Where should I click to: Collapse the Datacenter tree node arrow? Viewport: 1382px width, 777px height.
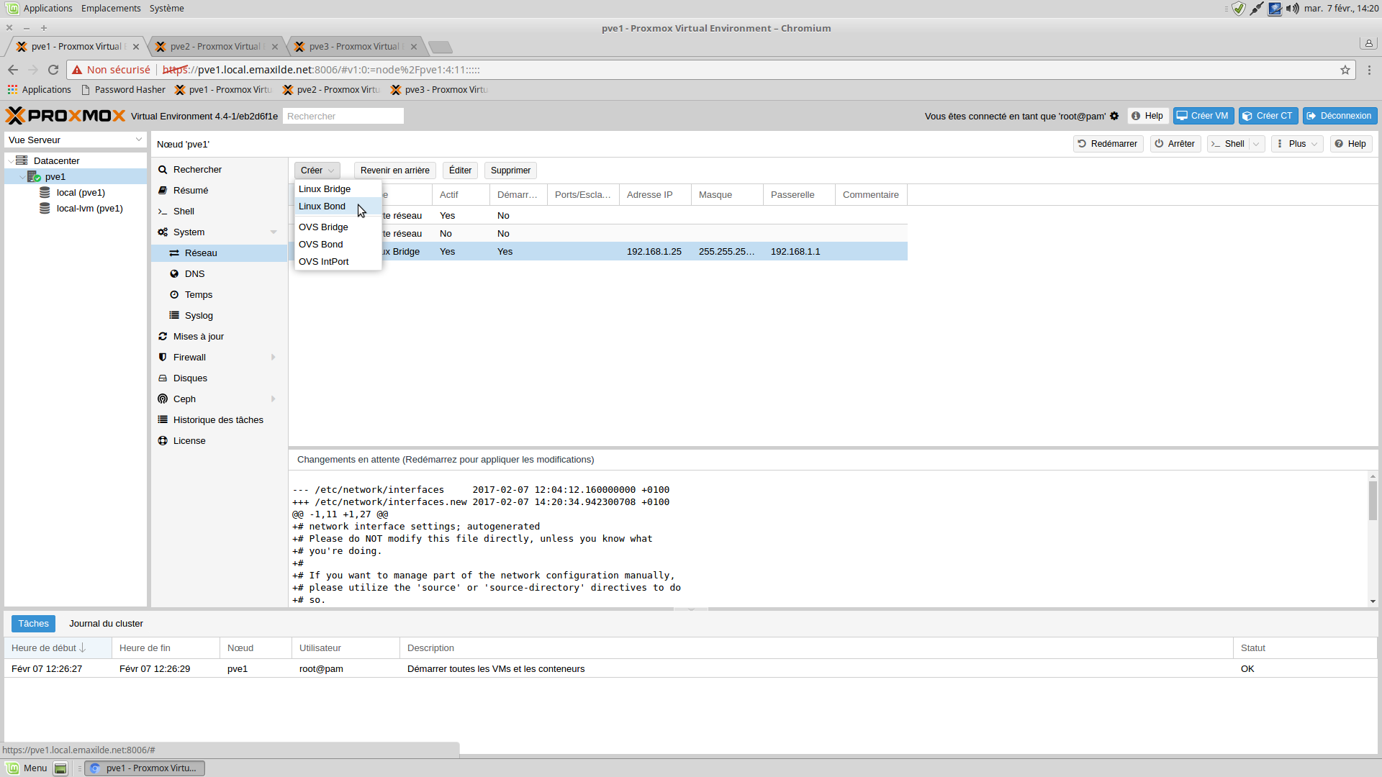[x=10, y=161]
